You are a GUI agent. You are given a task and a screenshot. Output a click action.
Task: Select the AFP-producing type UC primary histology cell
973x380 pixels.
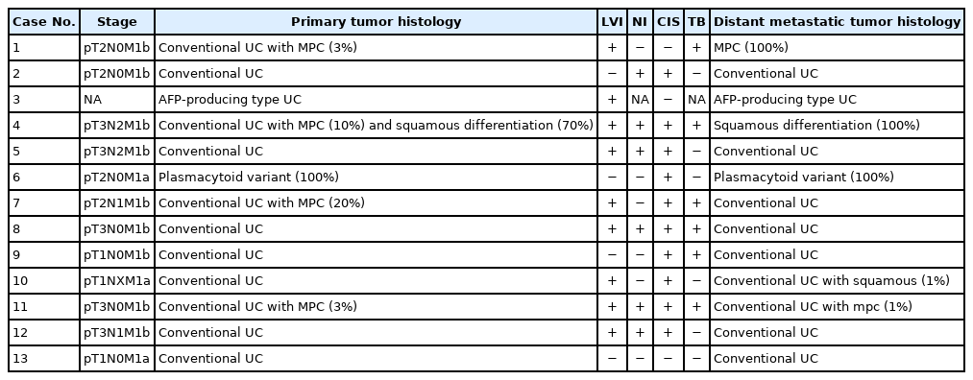click(377, 99)
